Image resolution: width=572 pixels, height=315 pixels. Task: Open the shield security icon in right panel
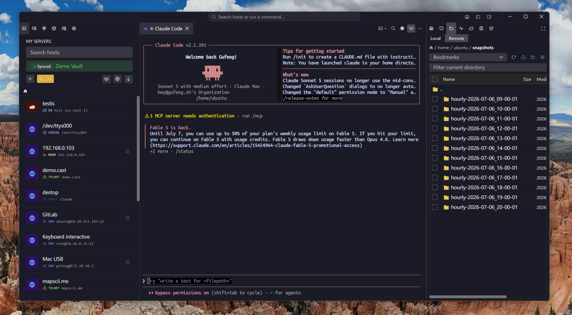[x=491, y=28]
